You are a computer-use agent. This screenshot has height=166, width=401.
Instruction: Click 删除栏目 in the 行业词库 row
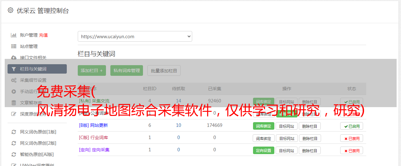point(310,138)
